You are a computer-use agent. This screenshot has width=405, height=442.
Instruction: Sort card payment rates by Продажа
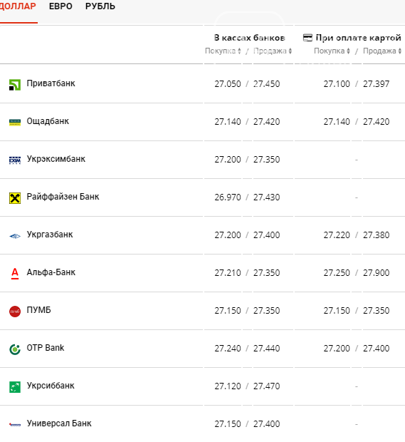382,51
